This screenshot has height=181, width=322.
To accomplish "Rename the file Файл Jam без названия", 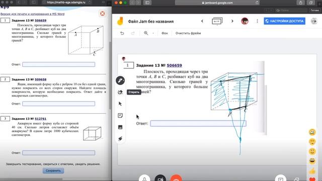I will pos(151,21).
